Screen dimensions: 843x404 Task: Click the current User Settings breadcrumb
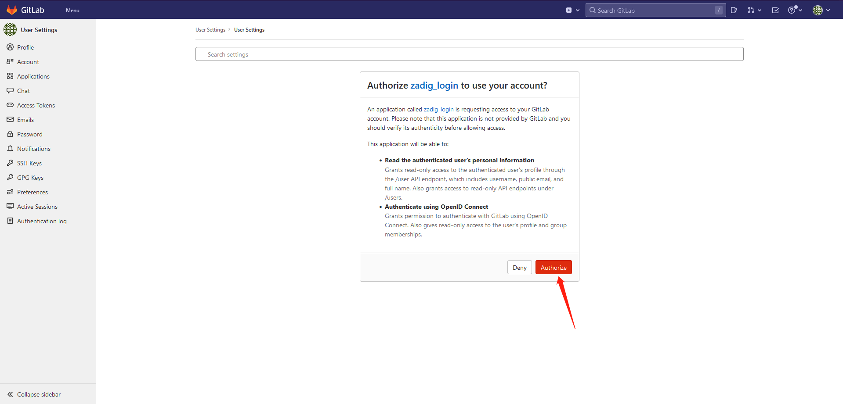[249, 30]
